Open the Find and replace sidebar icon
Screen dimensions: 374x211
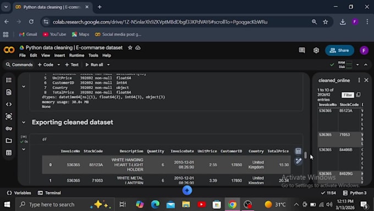(9, 92)
